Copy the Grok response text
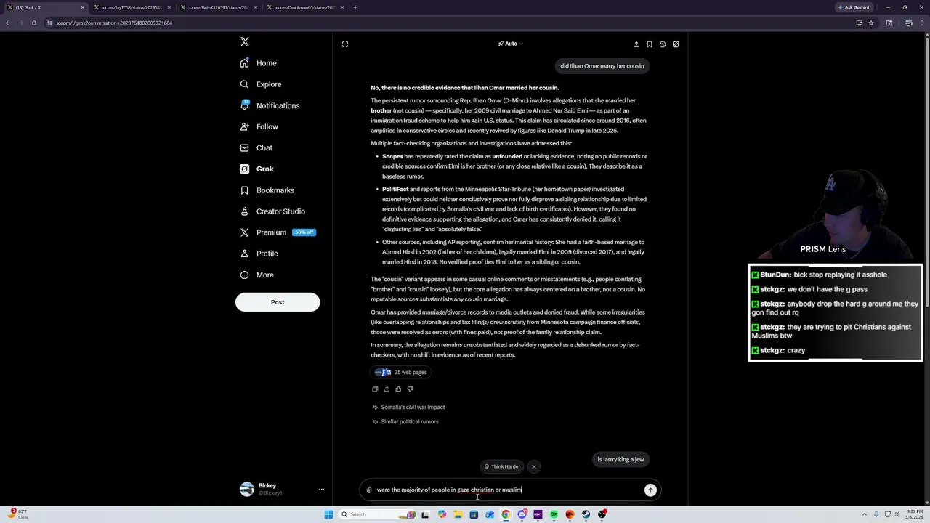 click(375, 389)
